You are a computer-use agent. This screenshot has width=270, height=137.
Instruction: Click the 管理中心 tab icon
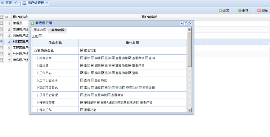(3, 3)
